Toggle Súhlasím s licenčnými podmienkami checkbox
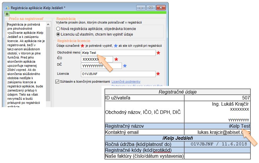Viewport: 259px width, 163px height. [57, 81]
